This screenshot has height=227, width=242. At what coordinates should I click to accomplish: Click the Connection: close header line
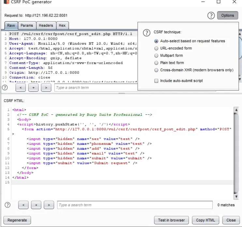point(30,77)
